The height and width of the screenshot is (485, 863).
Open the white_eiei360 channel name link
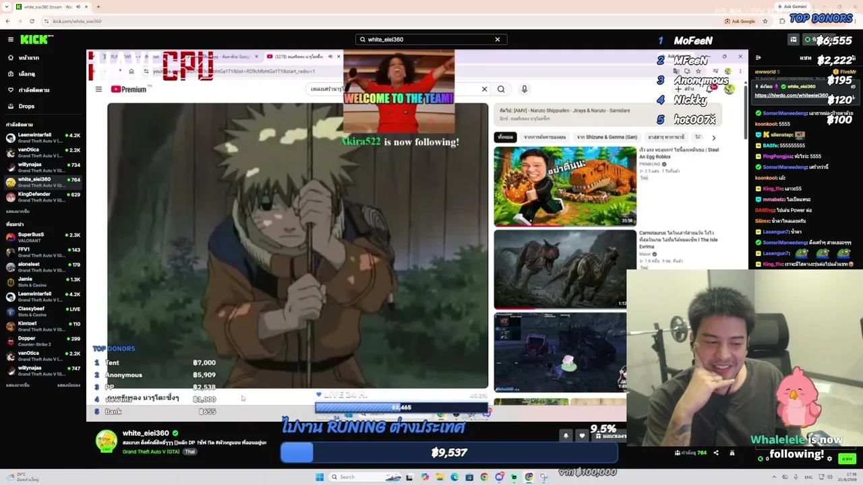pyautogui.click(x=146, y=433)
